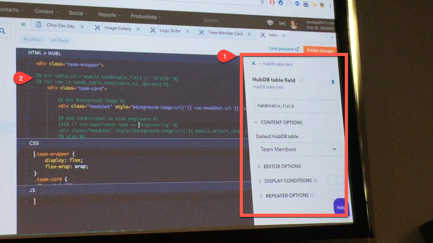Click the user avatar in the header
433x243 pixels.
(293, 24)
